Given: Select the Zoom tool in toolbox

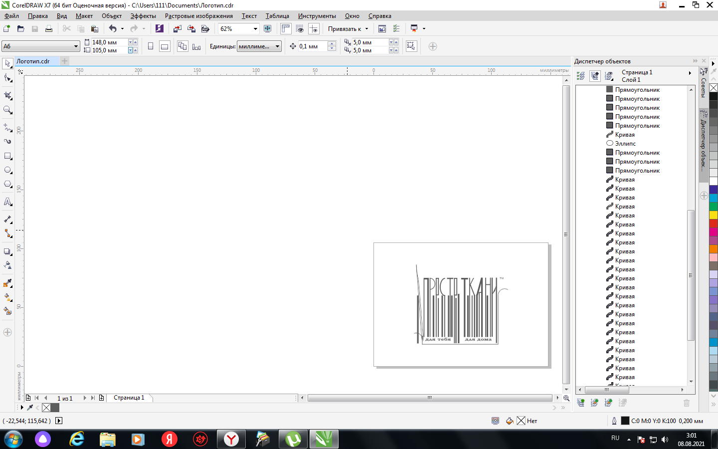Looking at the screenshot, I should point(7,110).
